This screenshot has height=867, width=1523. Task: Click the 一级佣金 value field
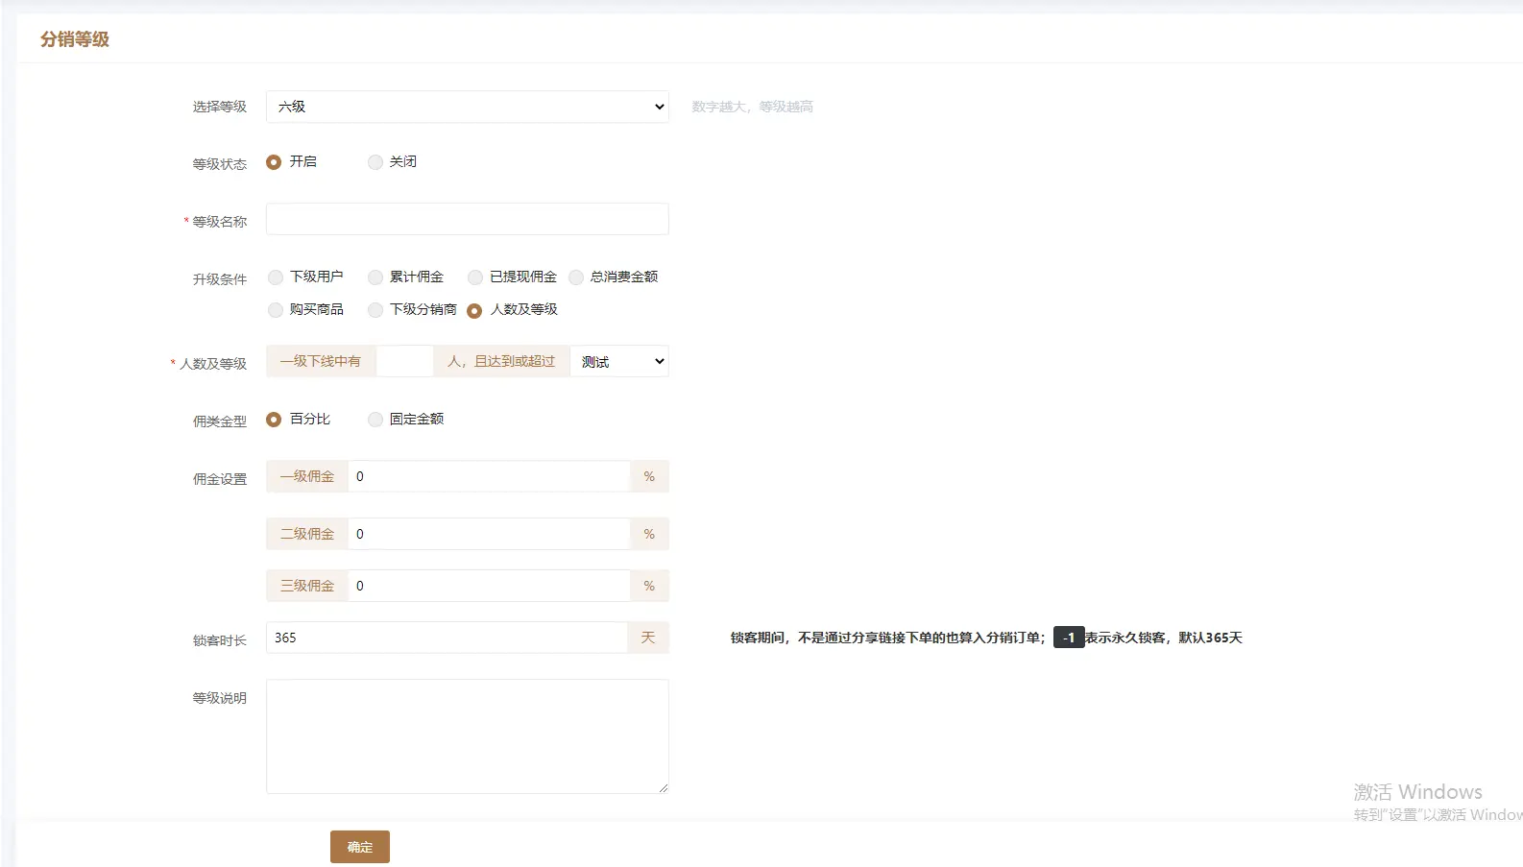[x=488, y=477]
